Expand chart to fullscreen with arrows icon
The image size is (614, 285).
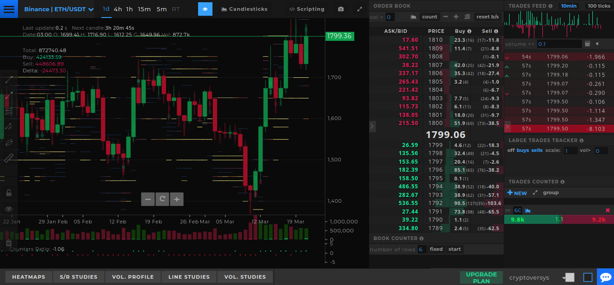point(360,9)
